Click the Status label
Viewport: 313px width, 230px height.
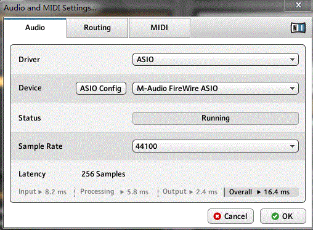pyautogui.click(x=30, y=118)
